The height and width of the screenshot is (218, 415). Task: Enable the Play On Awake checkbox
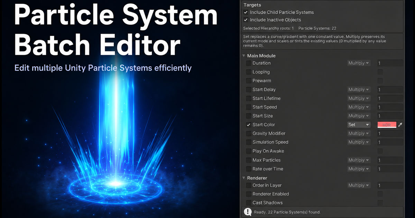[x=249, y=151]
